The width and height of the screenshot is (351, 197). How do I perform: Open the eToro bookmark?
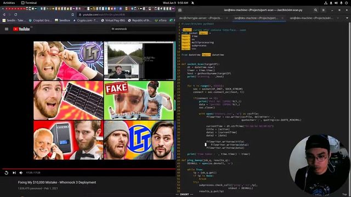161,20
